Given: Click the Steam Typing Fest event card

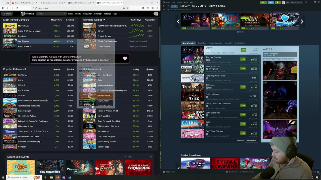Looking at the screenshot, I should (21, 167).
